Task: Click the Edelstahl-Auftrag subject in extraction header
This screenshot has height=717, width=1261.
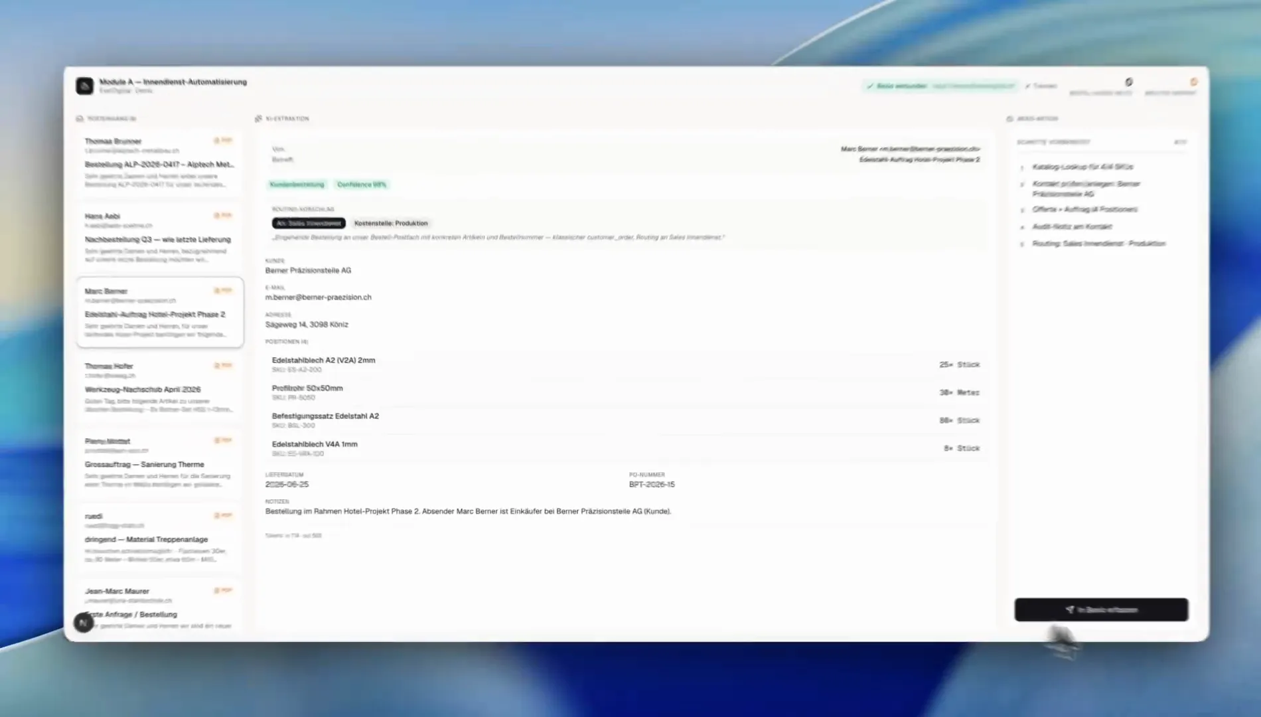Action: coord(919,159)
